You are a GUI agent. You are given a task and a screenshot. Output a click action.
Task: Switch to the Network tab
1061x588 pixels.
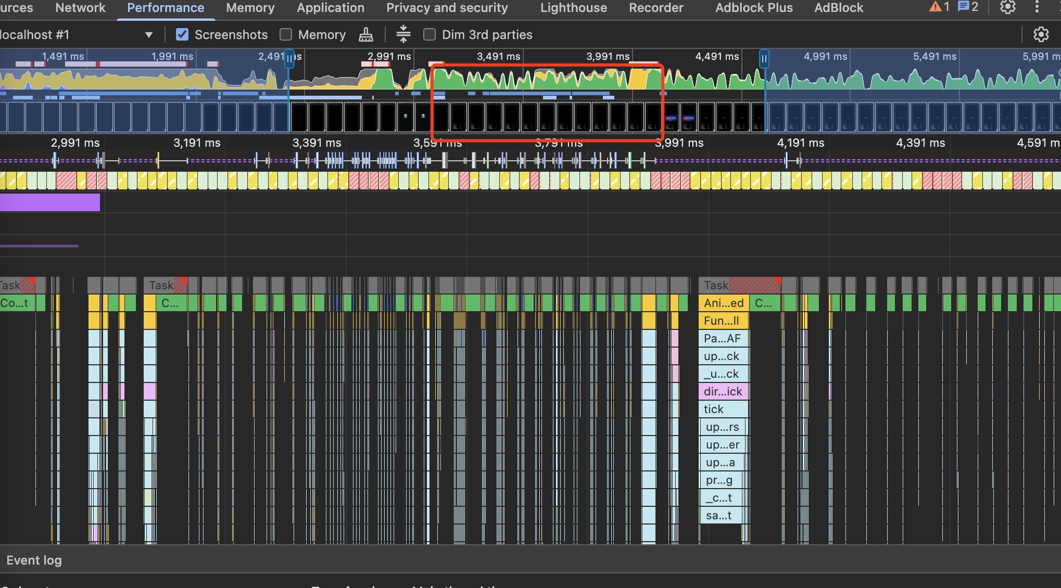tap(80, 8)
